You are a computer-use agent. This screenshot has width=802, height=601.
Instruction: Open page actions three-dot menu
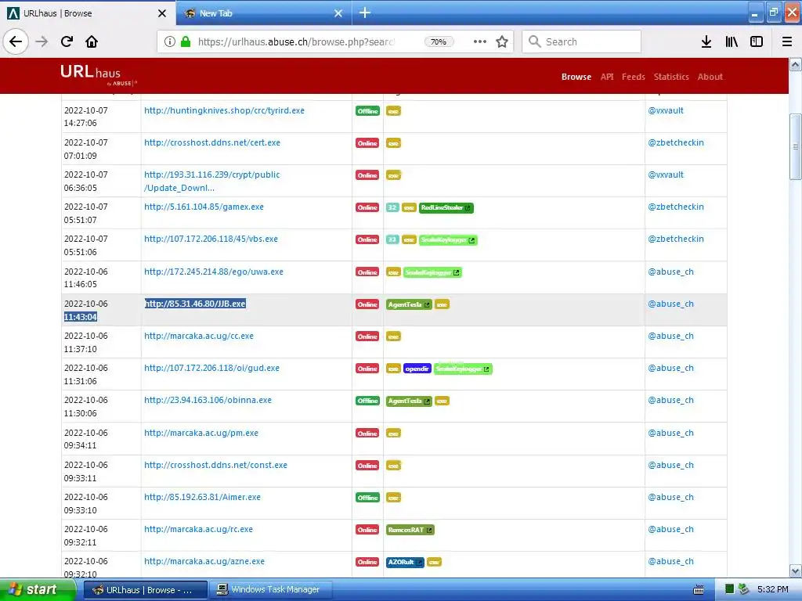tap(480, 41)
